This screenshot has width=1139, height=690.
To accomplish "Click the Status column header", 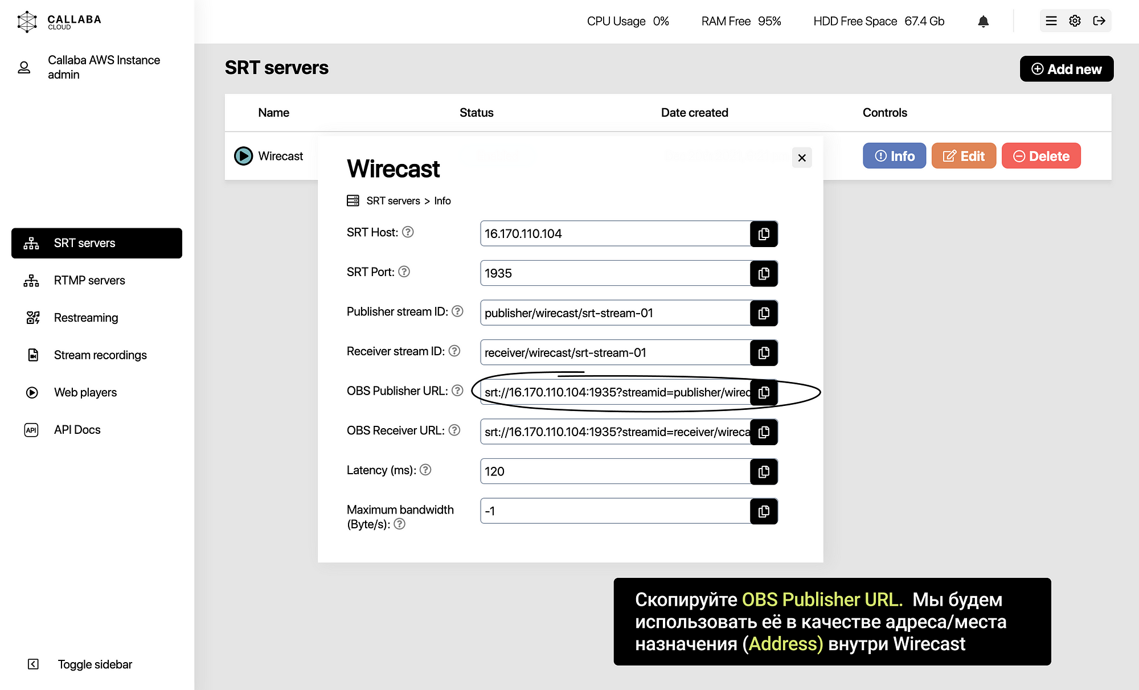I will [477, 113].
